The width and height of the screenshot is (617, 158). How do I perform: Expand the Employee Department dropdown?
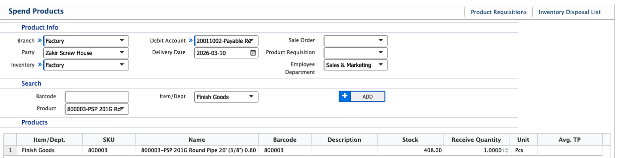pos(356,65)
